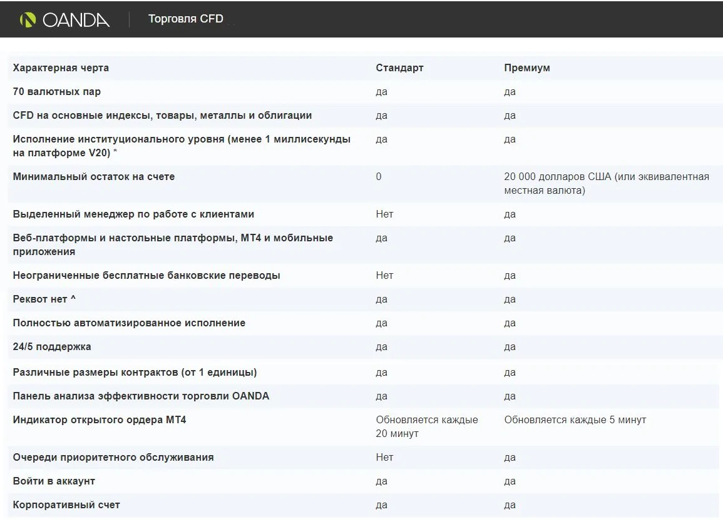Screen dimensions: 723x522
Task: Click Обновляется каждые 5 минут cell
Action: 575,420
